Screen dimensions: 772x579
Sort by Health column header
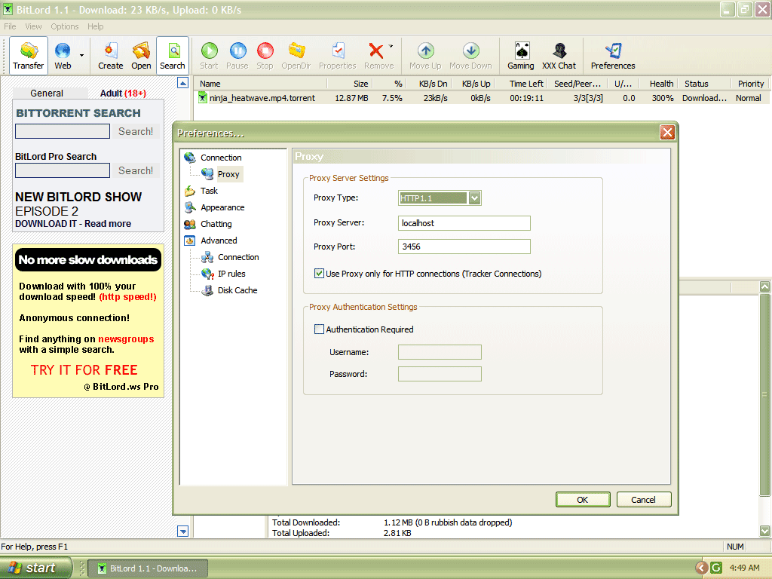[660, 84]
